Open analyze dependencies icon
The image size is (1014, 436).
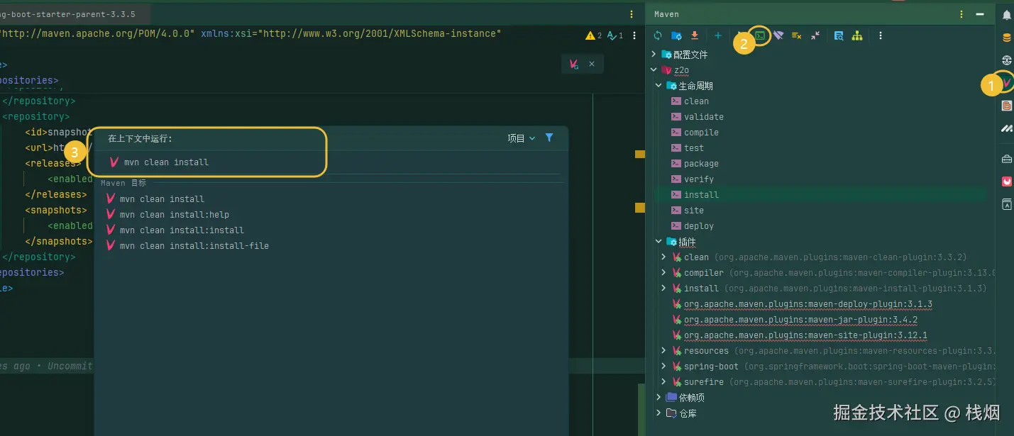click(x=839, y=35)
